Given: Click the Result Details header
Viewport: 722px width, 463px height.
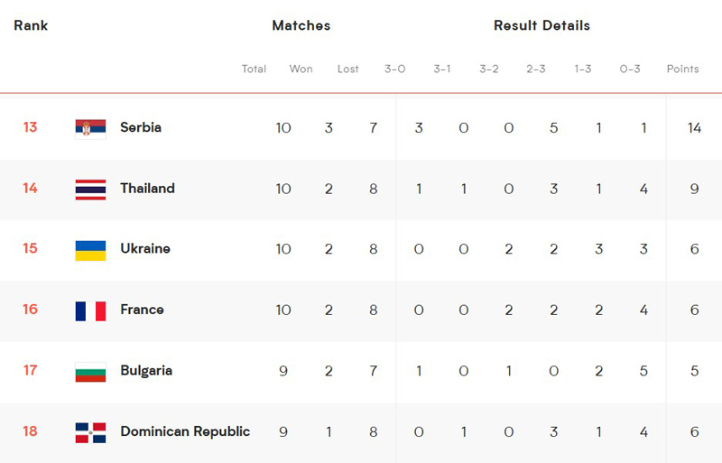Looking at the screenshot, I should [x=541, y=25].
